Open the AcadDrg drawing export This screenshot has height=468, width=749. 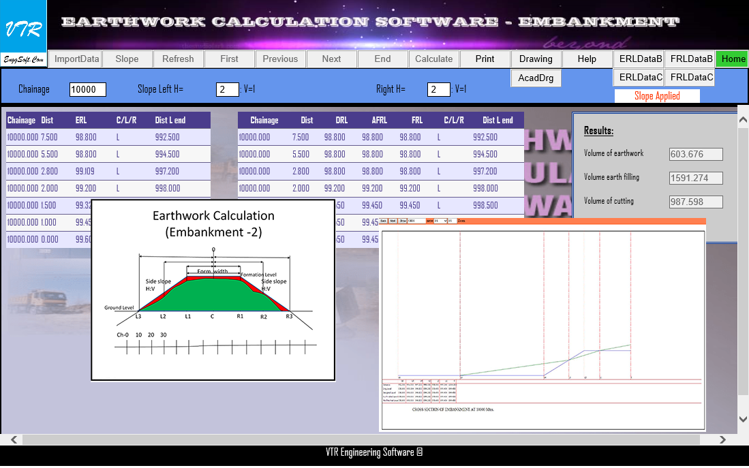coord(535,78)
